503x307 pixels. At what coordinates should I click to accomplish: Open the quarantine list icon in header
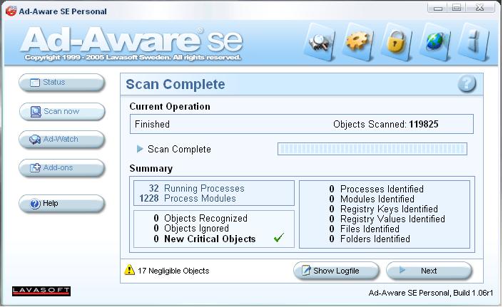[320, 43]
